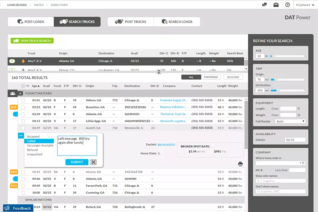The image size is (318, 212).
Task: Click the printer icon in truck details
Action: (240, 164)
